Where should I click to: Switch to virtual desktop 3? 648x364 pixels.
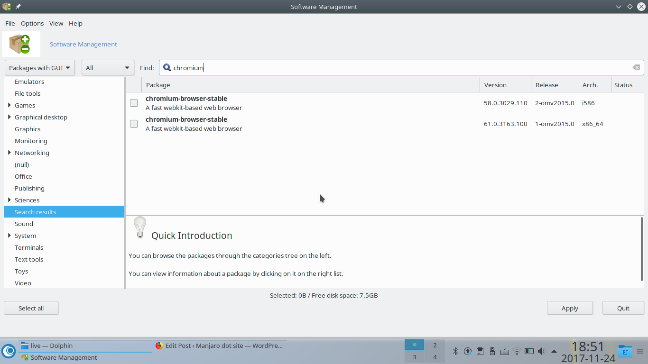pyautogui.click(x=414, y=357)
